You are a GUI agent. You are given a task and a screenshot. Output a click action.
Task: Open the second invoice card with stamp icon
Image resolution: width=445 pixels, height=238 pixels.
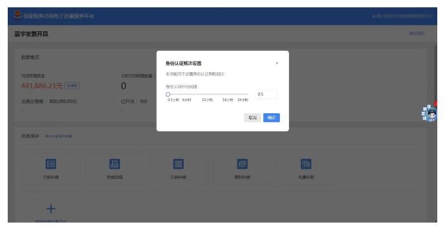(115, 164)
